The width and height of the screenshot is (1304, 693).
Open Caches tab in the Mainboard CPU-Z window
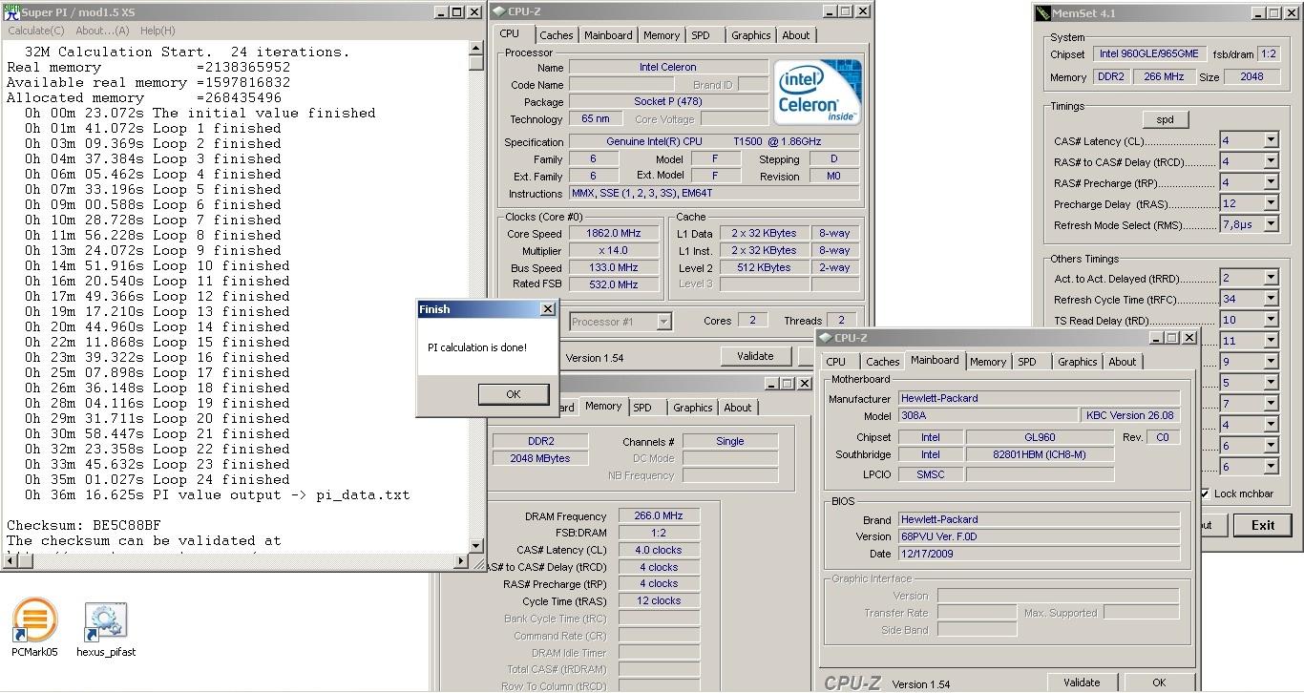tap(882, 362)
